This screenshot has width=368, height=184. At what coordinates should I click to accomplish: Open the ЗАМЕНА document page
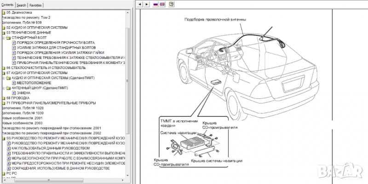pos(23,93)
